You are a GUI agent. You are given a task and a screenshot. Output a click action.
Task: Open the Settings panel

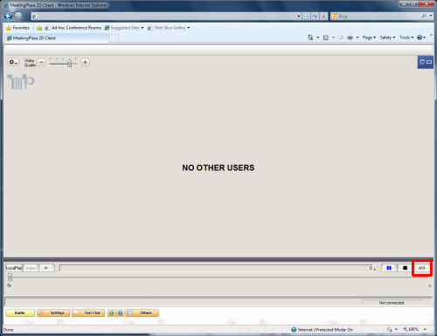pos(53,313)
